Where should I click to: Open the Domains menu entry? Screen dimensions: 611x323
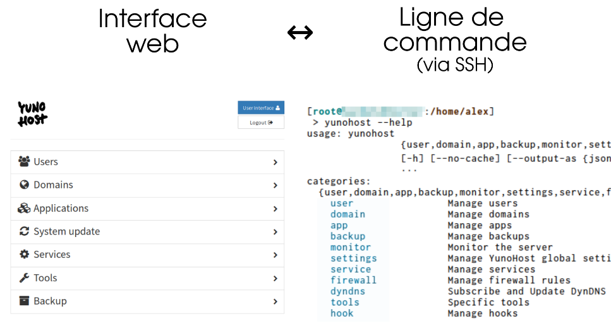click(147, 185)
